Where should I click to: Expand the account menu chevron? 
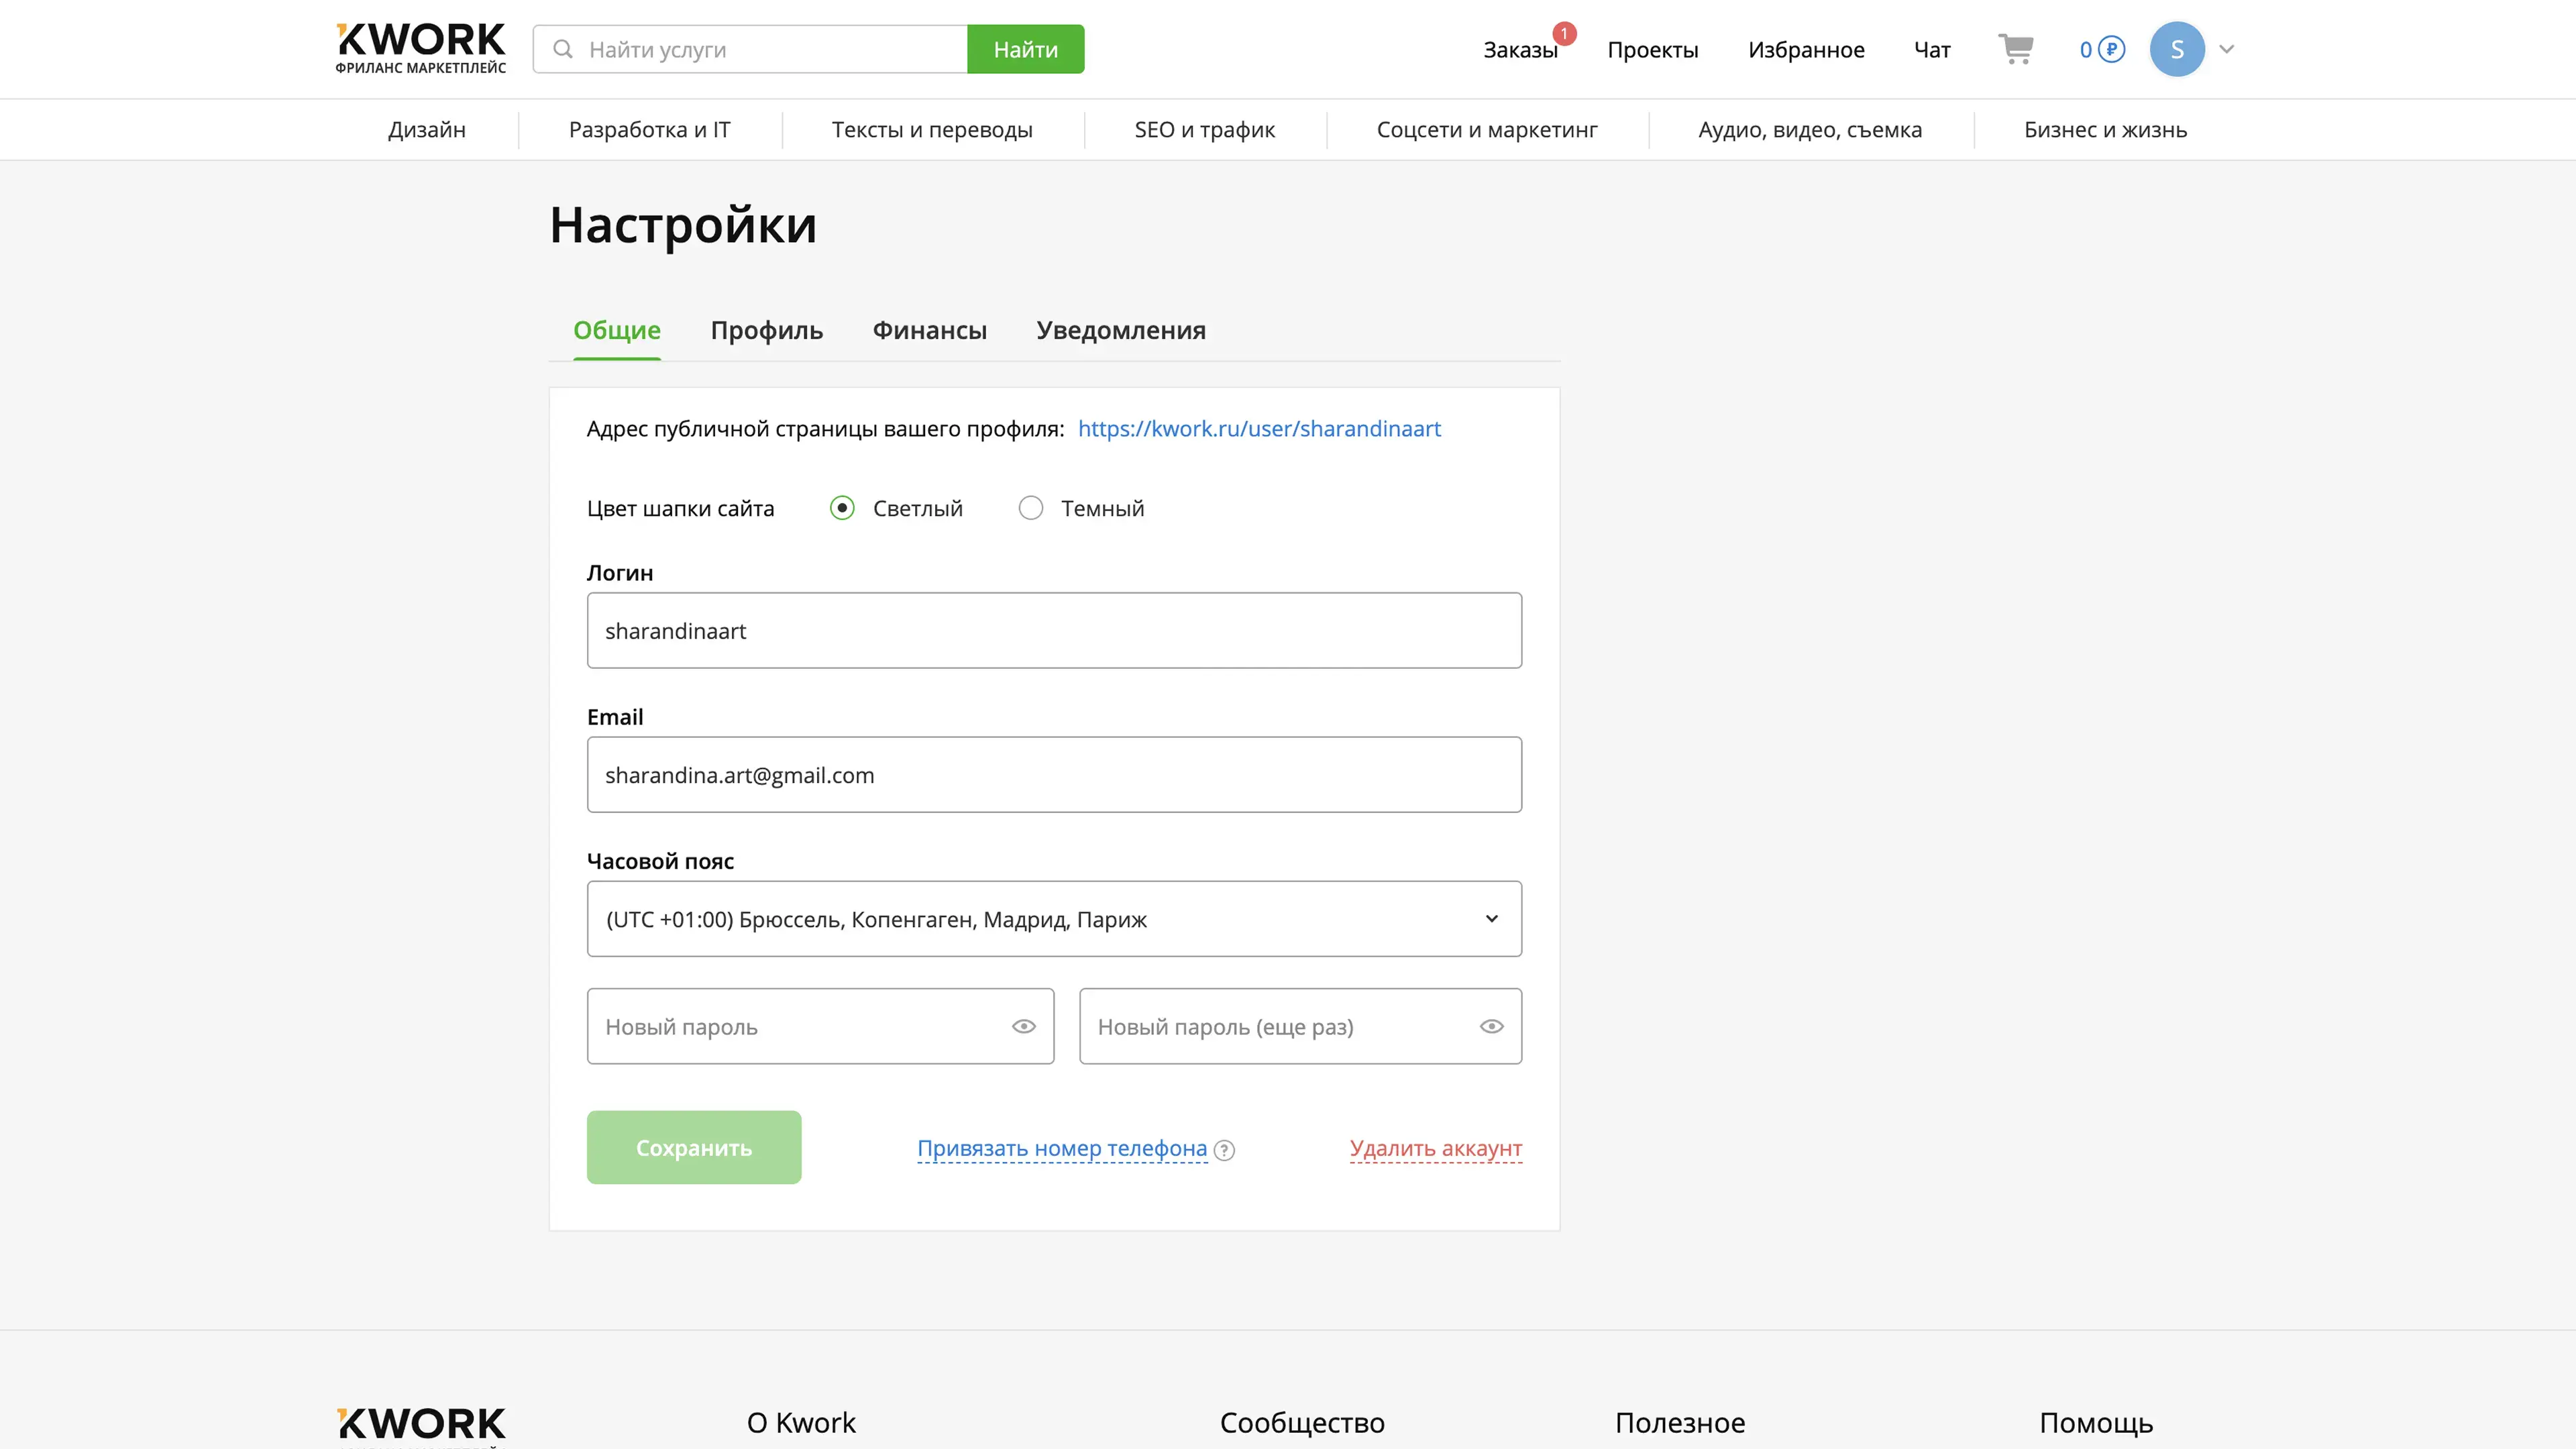tap(2226, 49)
